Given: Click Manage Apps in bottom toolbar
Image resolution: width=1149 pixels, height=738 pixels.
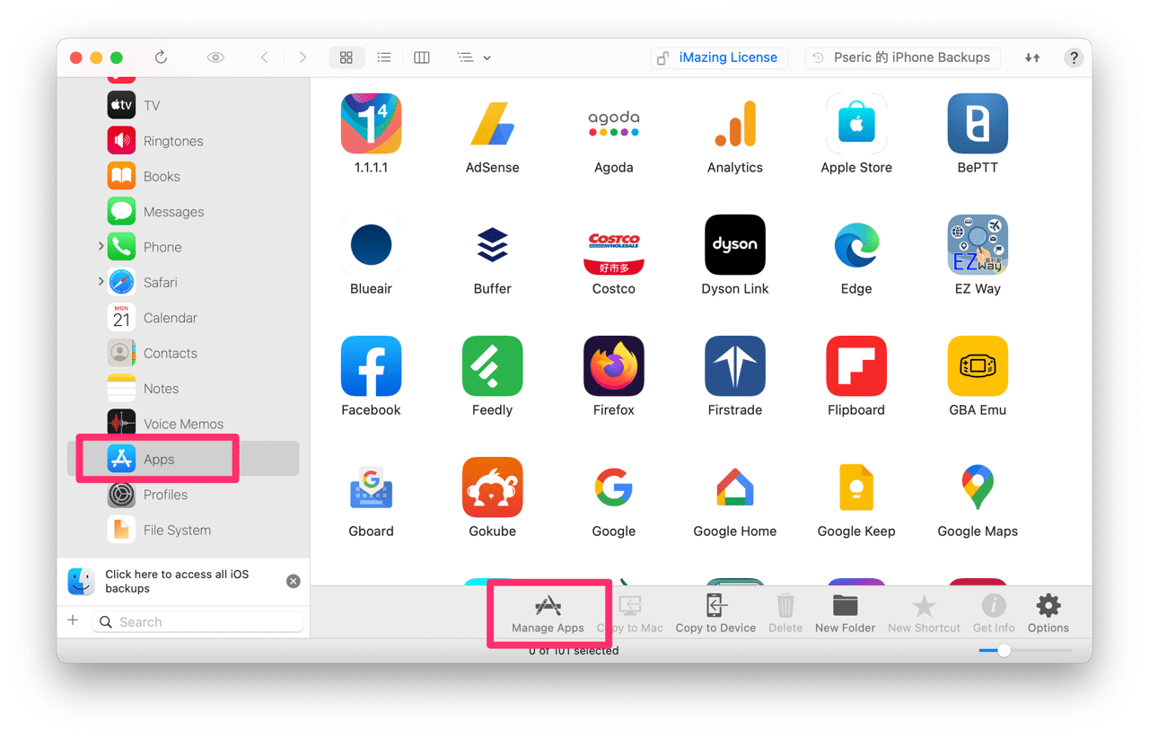Looking at the screenshot, I should click(548, 614).
